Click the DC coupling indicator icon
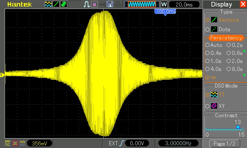The height and width of the screenshot is (148, 247). click(7, 143)
